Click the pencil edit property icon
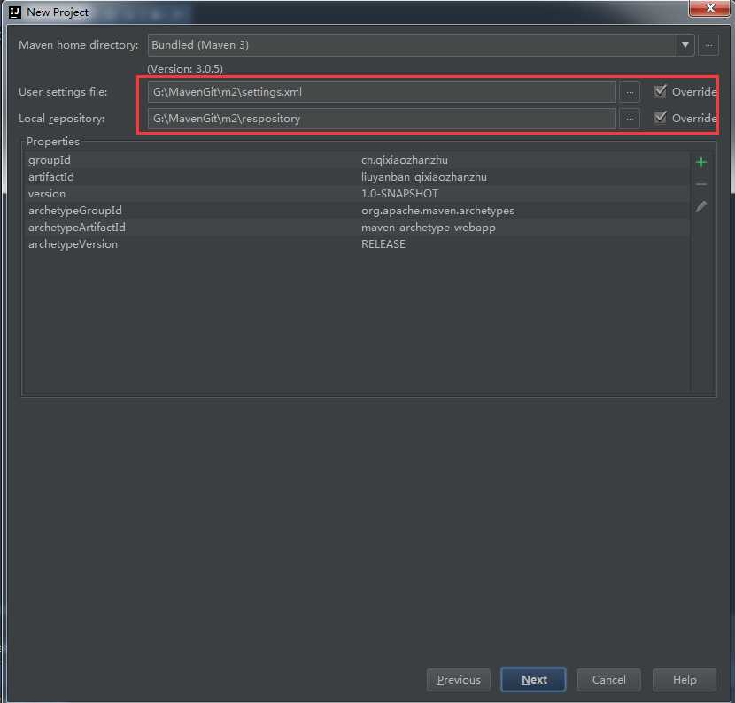 pyautogui.click(x=701, y=206)
